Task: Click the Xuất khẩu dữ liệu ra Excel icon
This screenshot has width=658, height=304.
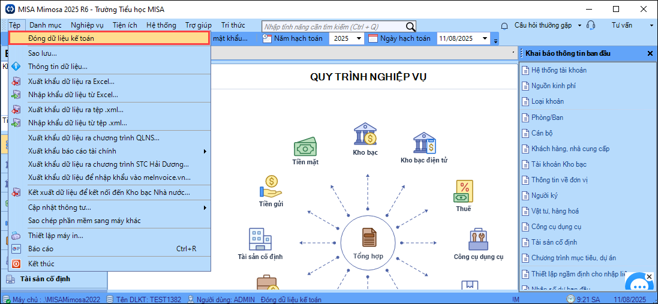Action: (16, 82)
